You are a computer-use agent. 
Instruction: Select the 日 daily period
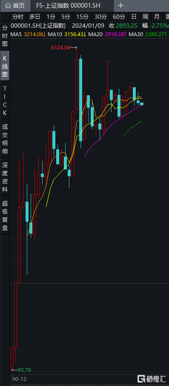coord(134,17)
